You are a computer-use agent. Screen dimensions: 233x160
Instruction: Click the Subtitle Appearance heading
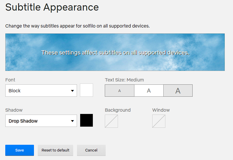(x=52, y=7)
